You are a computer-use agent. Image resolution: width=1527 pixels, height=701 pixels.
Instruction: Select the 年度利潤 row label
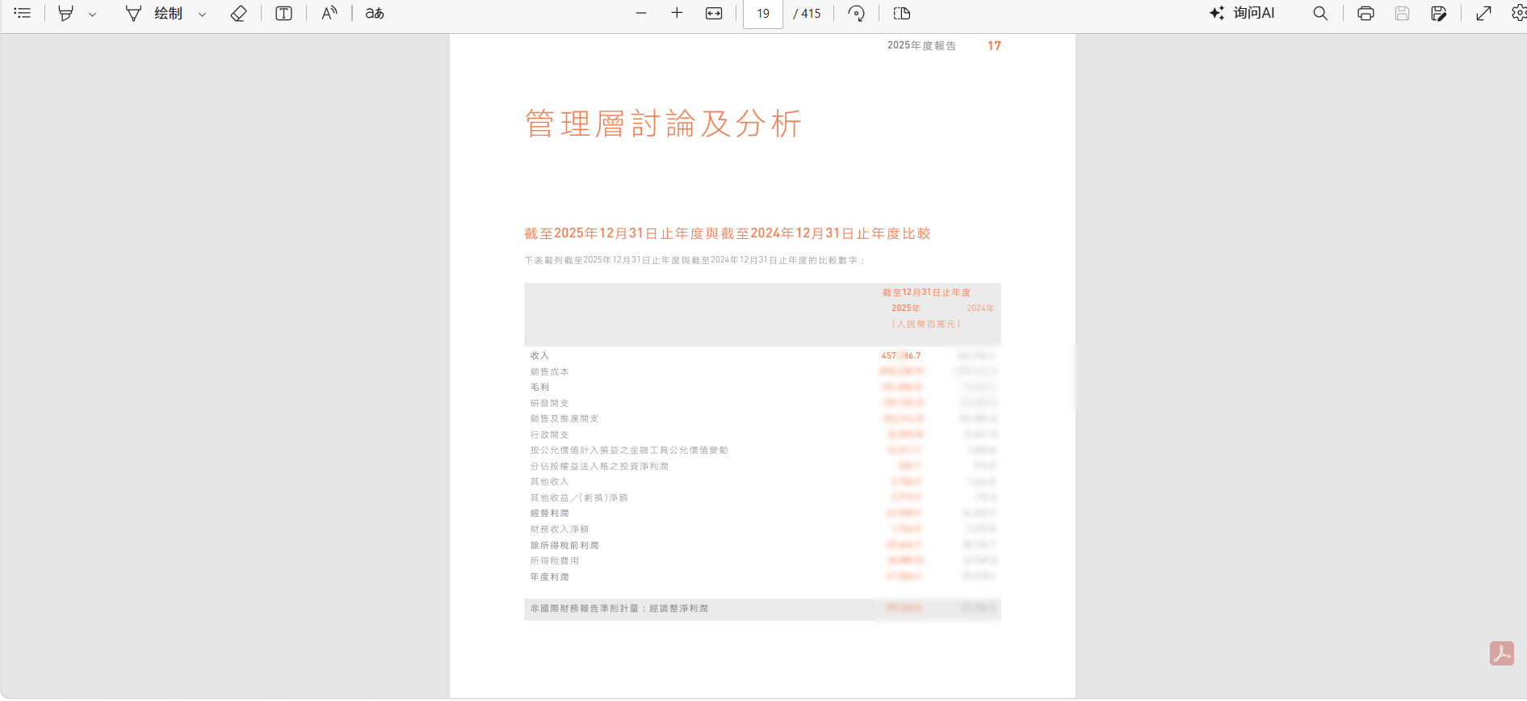click(x=549, y=577)
